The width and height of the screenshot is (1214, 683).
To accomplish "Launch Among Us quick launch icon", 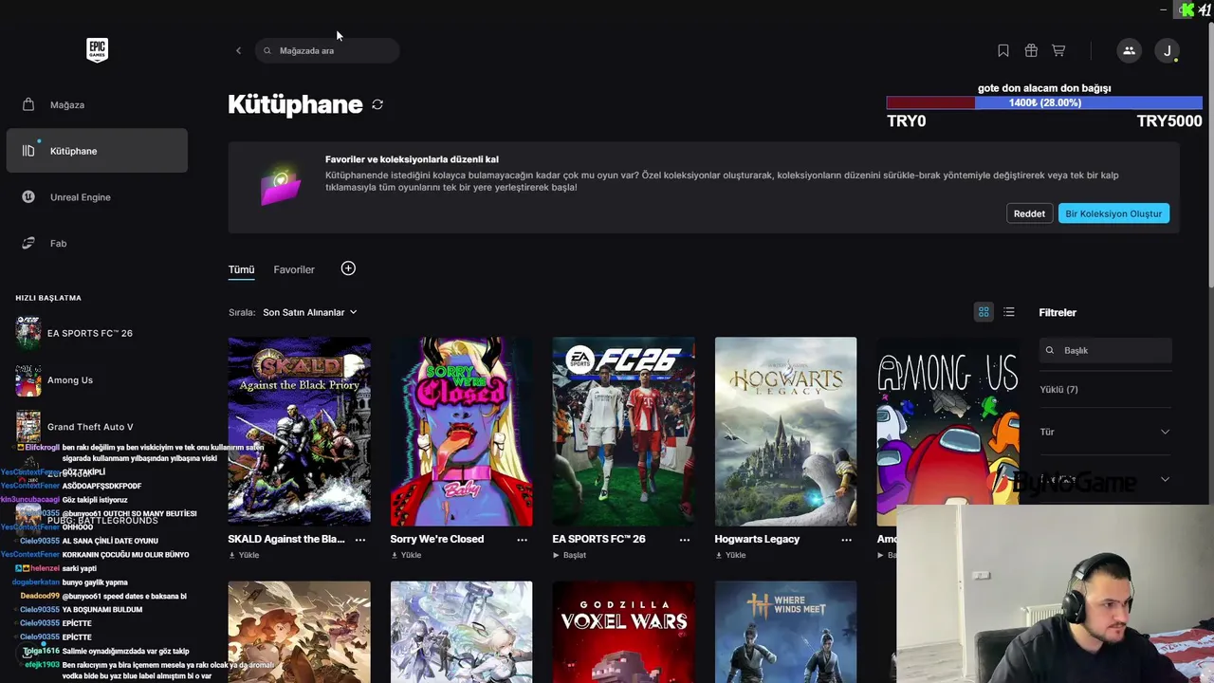I will [x=28, y=380].
